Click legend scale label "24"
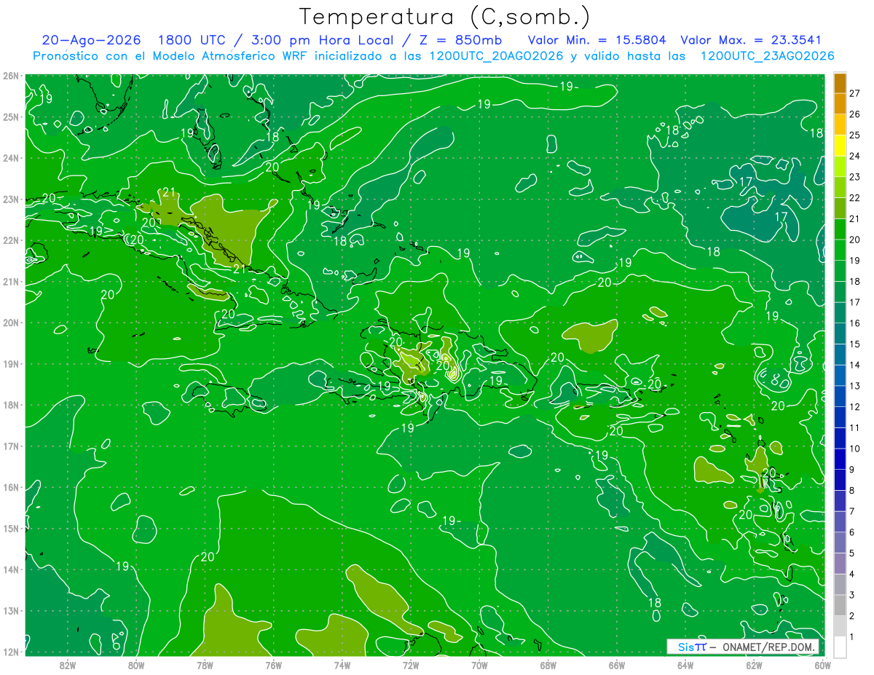This screenshot has height=675, width=874. point(855,156)
